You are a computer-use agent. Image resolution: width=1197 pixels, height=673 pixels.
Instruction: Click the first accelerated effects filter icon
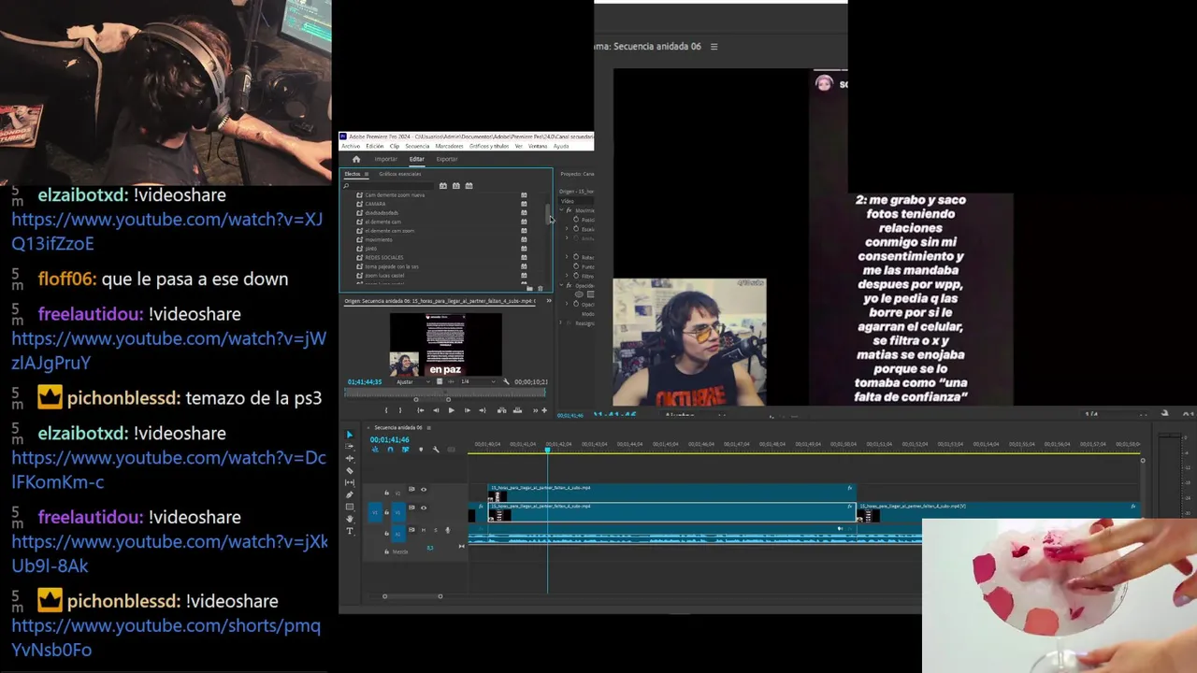click(x=443, y=186)
